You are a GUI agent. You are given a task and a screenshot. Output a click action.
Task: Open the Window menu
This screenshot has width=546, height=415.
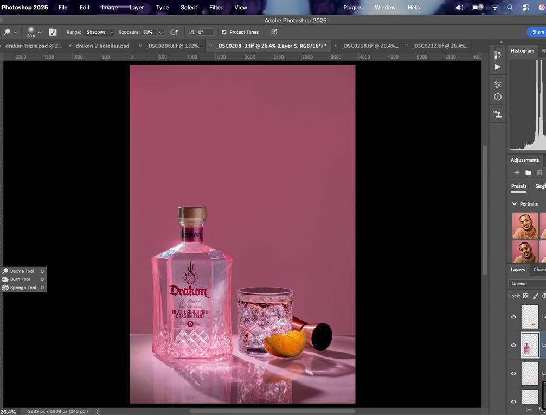click(x=385, y=7)
